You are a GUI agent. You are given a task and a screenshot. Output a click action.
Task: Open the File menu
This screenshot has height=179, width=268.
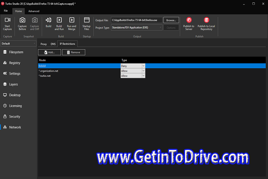(x=6, y=11)
